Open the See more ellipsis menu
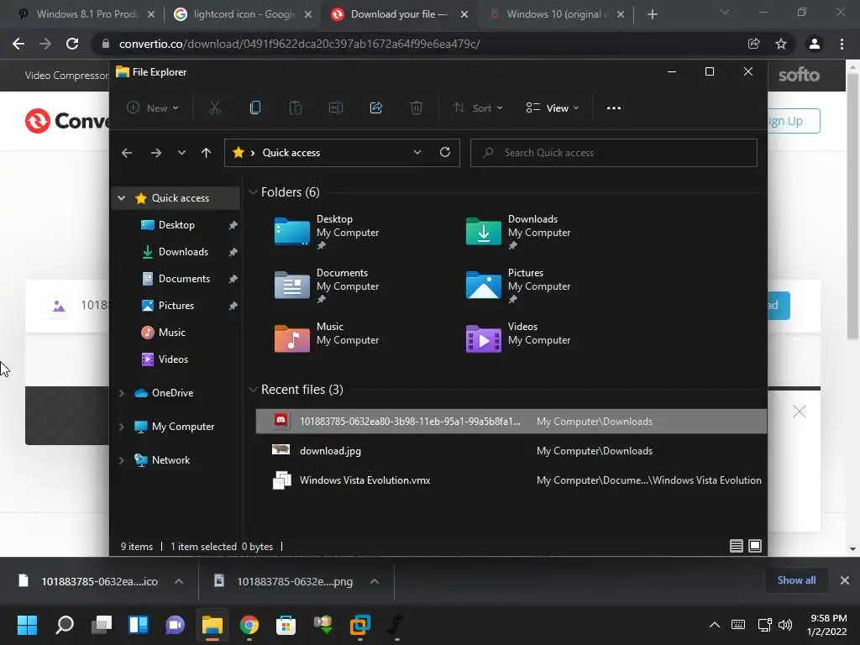This screenshot has height=645, width=860. coord(614,108)
